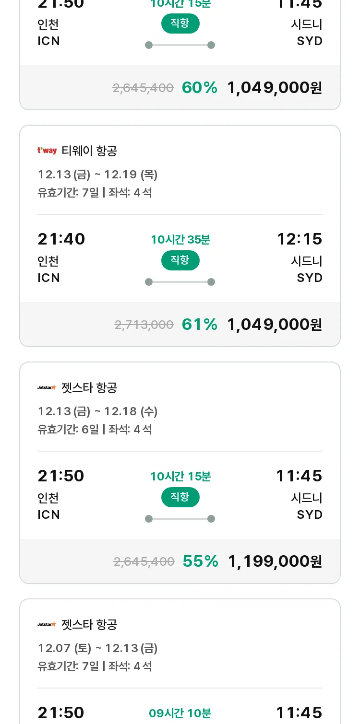The width and height of the screenshot is (360, 724).
Task: Click the Jetstar logo on the 12.07–12.13 card
Action: (x=47, y=624)
